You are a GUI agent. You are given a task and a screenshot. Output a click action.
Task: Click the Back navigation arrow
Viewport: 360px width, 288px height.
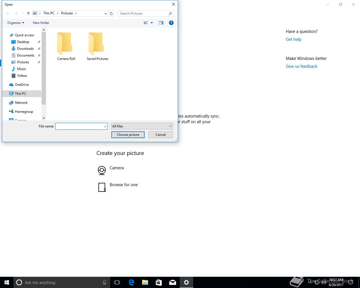(x=8, y=13)
